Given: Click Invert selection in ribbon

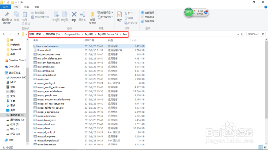Looking at the screenshot, I should click(148, 21).
